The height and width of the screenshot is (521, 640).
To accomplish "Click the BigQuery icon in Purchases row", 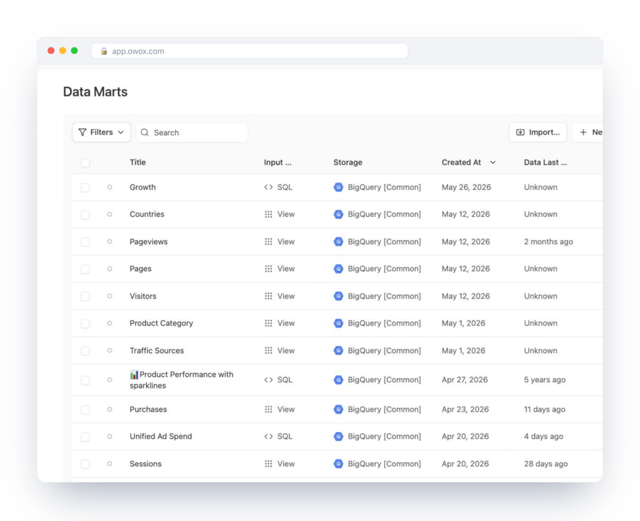I will point(339,409).
